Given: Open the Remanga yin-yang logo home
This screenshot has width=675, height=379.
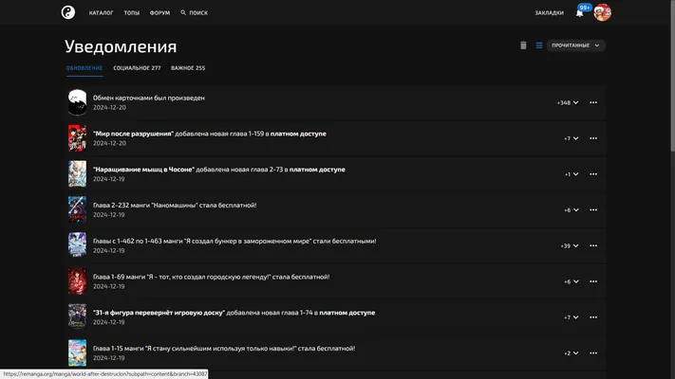Looking at the screenshot, I should click(68, 12).
